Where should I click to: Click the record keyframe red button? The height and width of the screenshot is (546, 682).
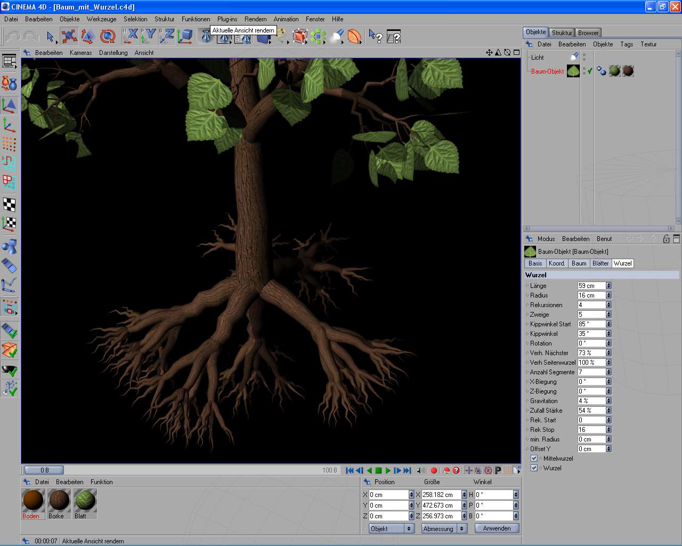(x=434, y=470)
